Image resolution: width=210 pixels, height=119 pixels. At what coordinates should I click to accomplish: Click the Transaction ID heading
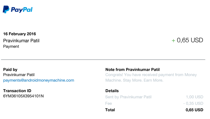click(x=17, y=91)
